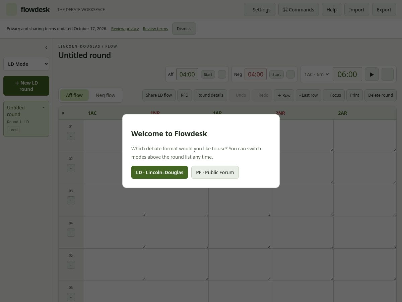Collapse the sidebar with the chevron
This screenshot has height=302, width=402.
pos(46,48)
